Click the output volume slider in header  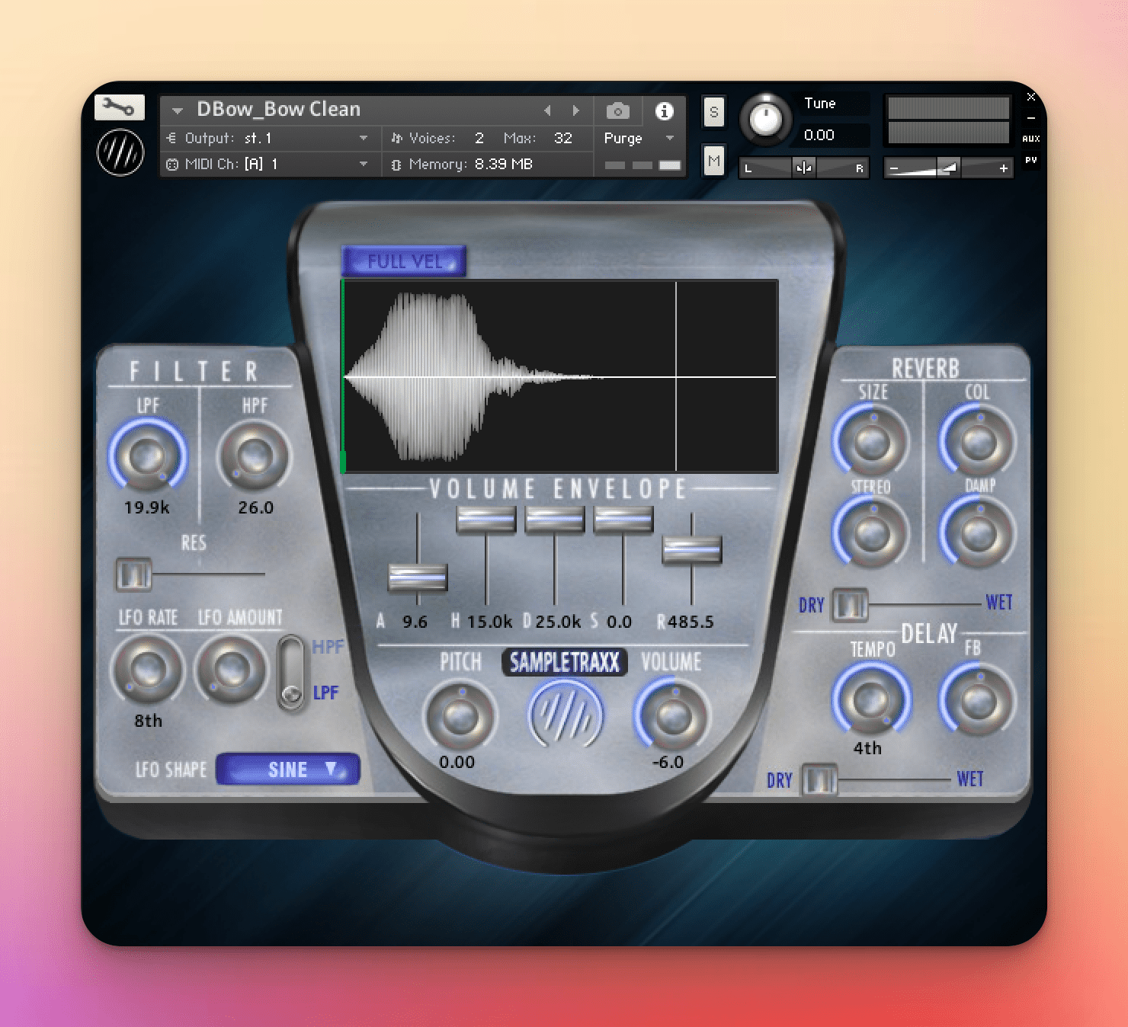(x=949, y=168)
